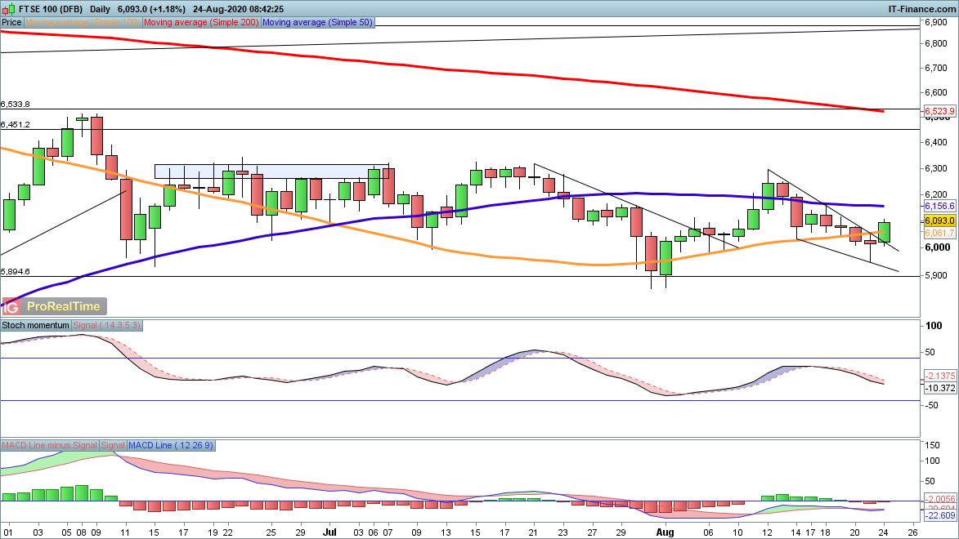
Task: Click the candlestick icon beside FTSE 100
Action: [8, 8]
